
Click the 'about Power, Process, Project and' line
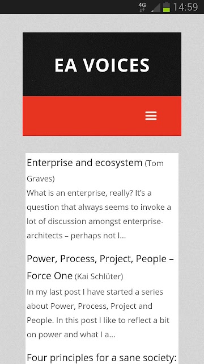point(90,306)
